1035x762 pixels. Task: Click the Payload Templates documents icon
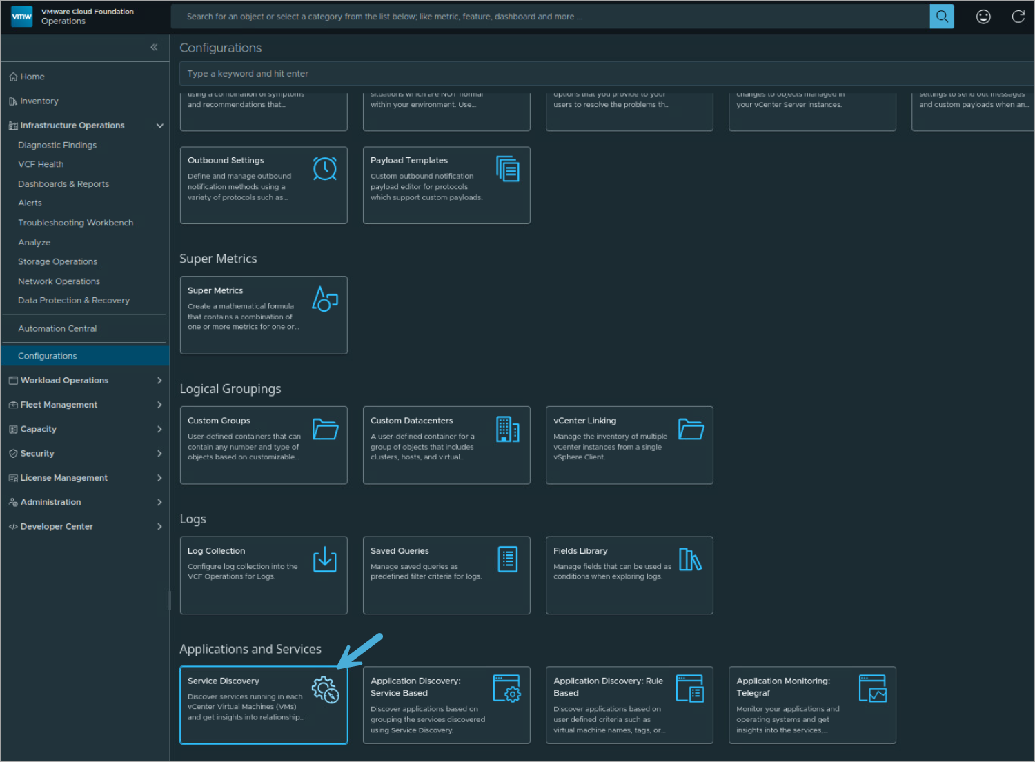508,169
